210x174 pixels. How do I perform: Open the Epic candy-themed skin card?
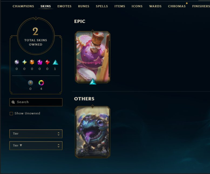(x=92, y=57)
